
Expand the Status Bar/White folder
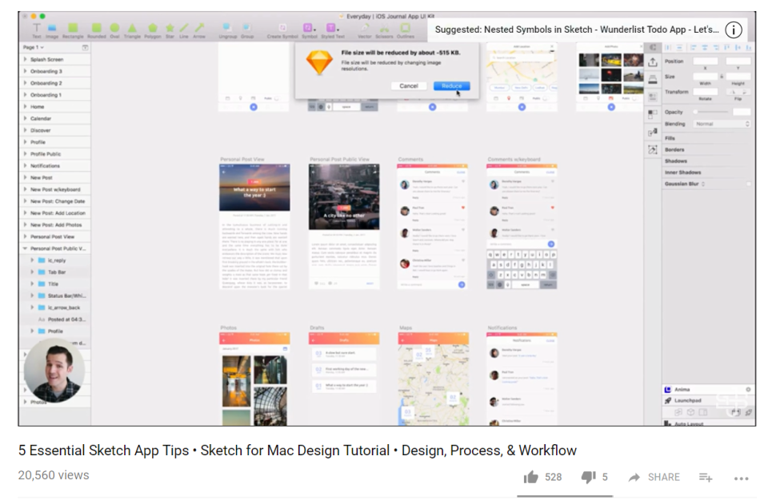tap(32, 296)
